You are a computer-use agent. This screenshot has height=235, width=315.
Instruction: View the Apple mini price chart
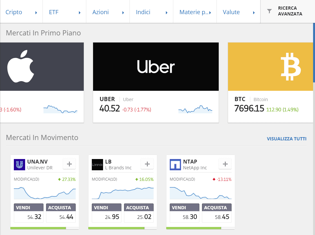tap(60, 109)
